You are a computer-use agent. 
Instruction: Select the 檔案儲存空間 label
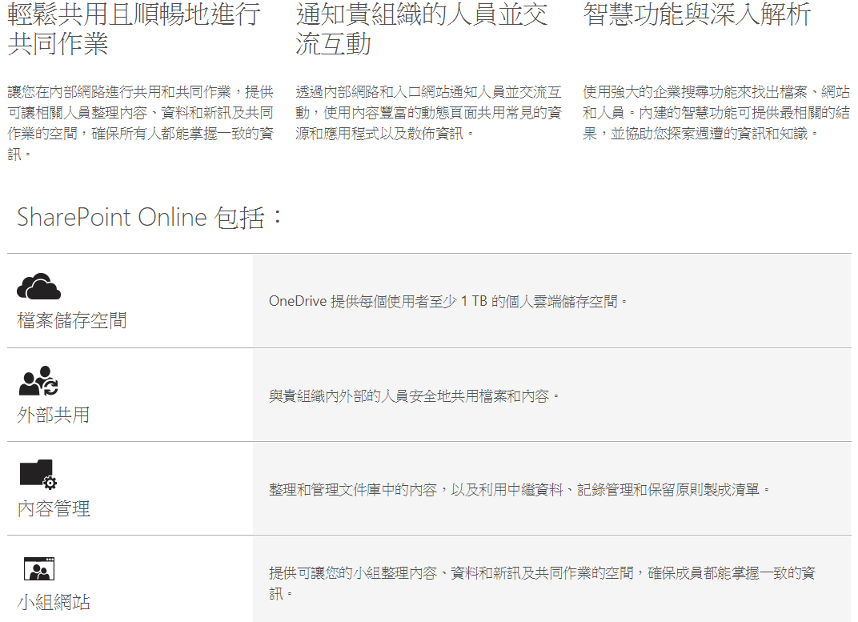pyautogui.click(x=72, y=321)
